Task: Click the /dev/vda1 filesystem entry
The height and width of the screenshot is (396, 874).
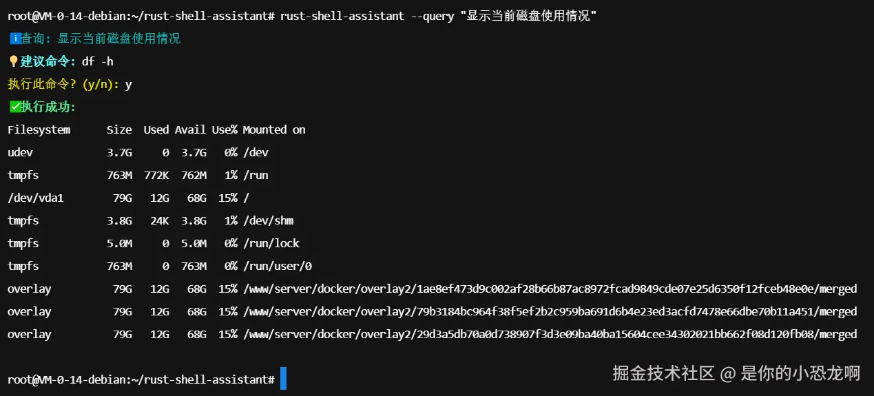Action: (35, 198)
